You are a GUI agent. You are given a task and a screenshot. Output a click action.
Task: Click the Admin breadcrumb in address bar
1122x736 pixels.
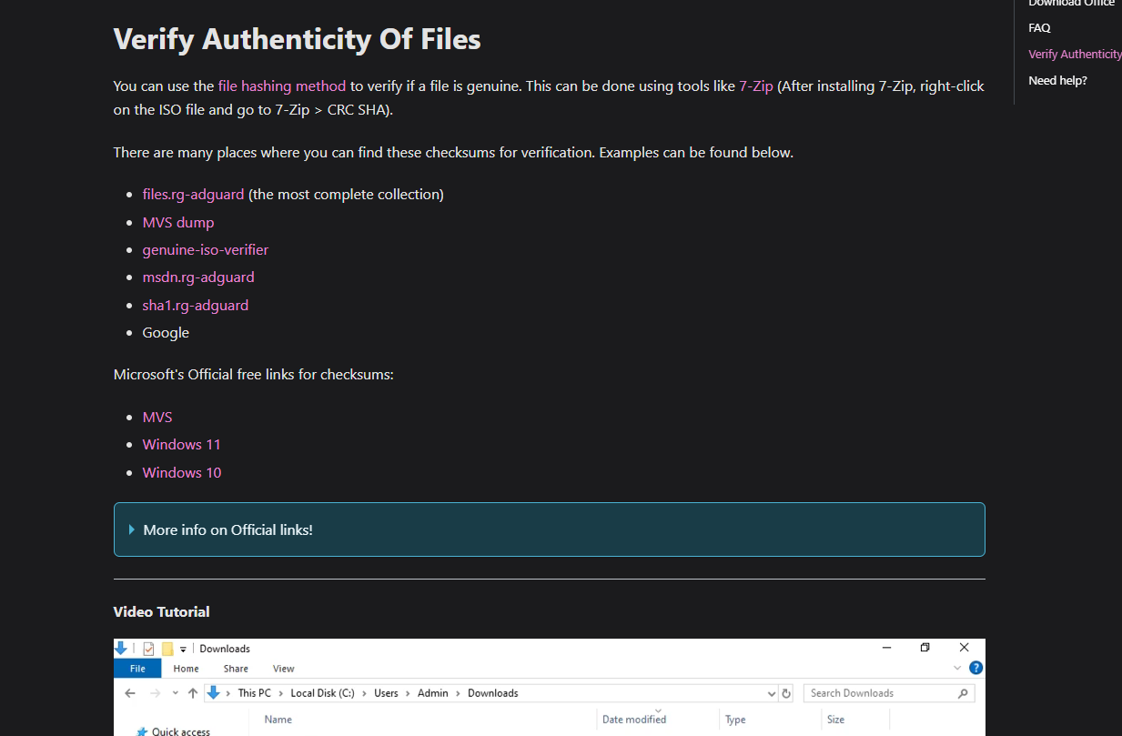tap(433, 693)
